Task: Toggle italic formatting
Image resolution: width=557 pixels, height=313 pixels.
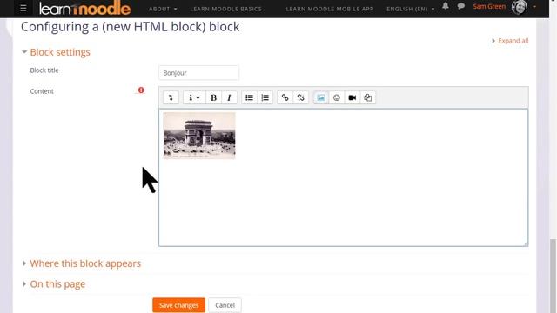Action: pyautogui.click(x=229, y=97)
